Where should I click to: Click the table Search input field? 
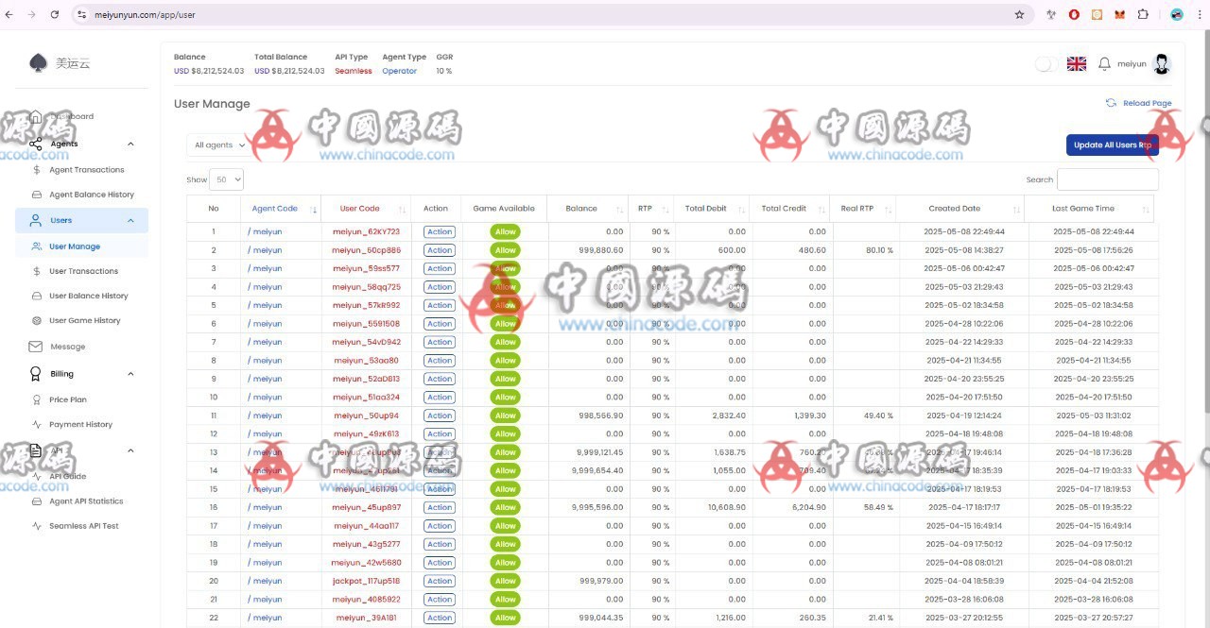coord(1107,179)
